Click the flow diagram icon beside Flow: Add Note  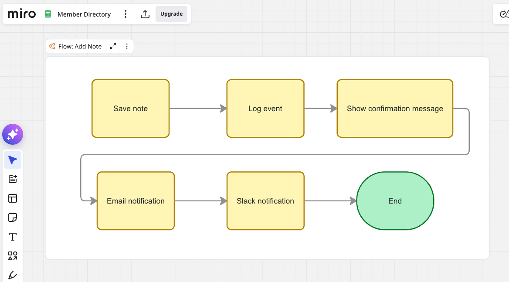pos(52,46)
